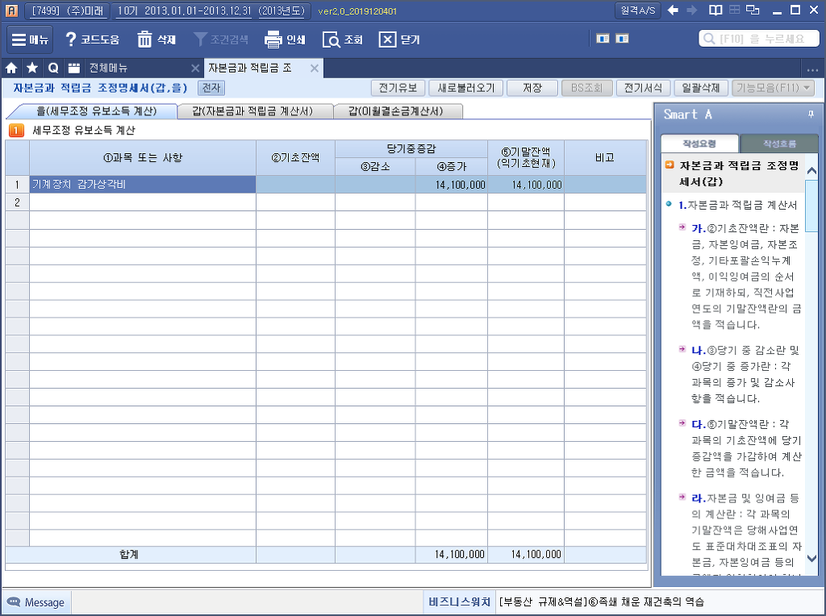Screen dimensions: 826x616
Task: Click the 새로불러오기 button
Action: [x=465, y=88]
